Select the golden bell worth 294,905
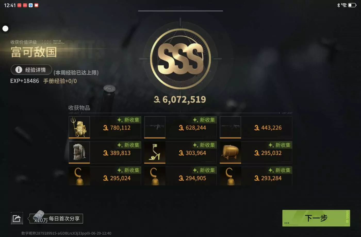The width and height of the screenshot is (361, 237). (155, 176)
